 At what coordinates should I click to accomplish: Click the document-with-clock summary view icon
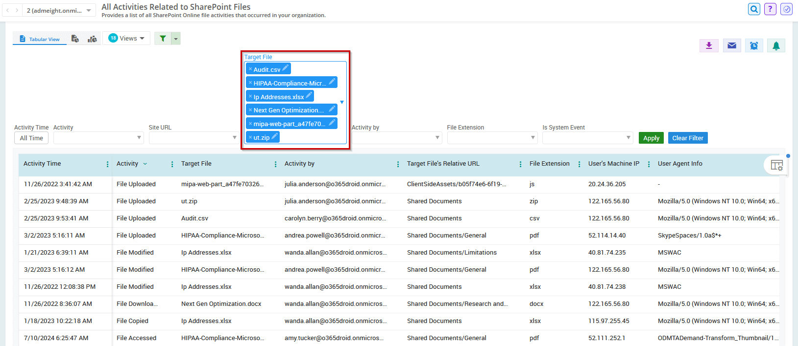click(75, 39)
